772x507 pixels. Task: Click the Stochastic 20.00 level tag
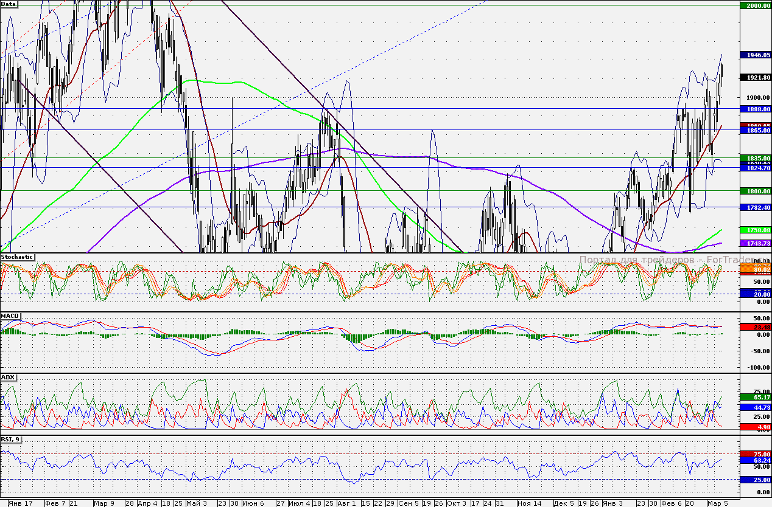tap(755, 294)
